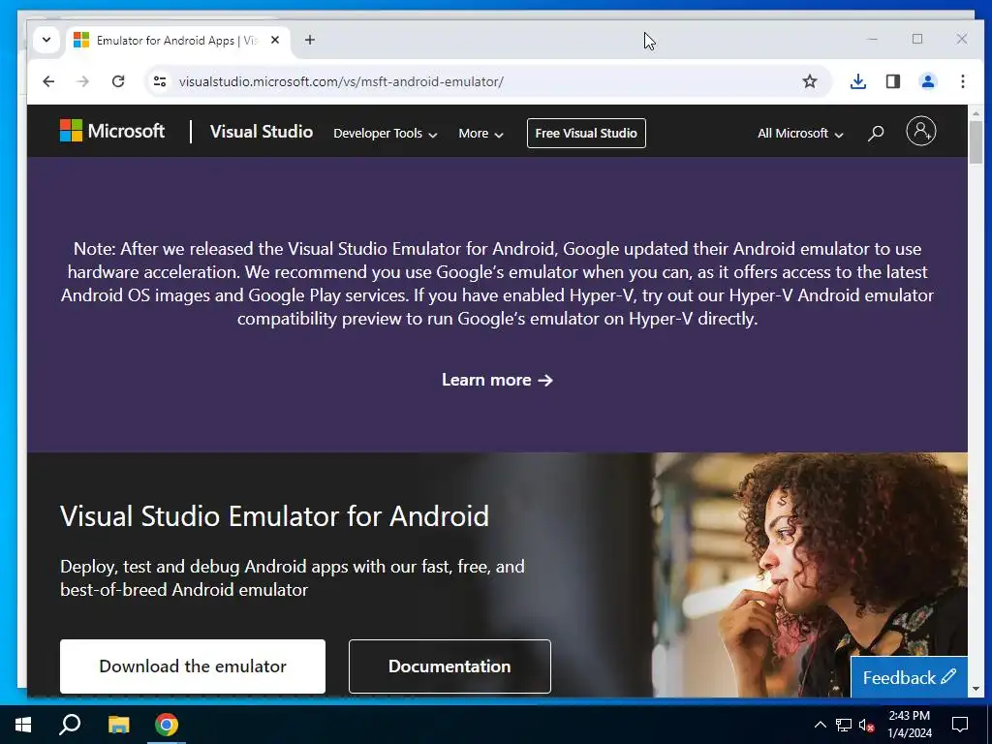Image resolution: width=992 pixels, height=744 pixels.
Task: Maximize the Chrome window
Action: 917,39
